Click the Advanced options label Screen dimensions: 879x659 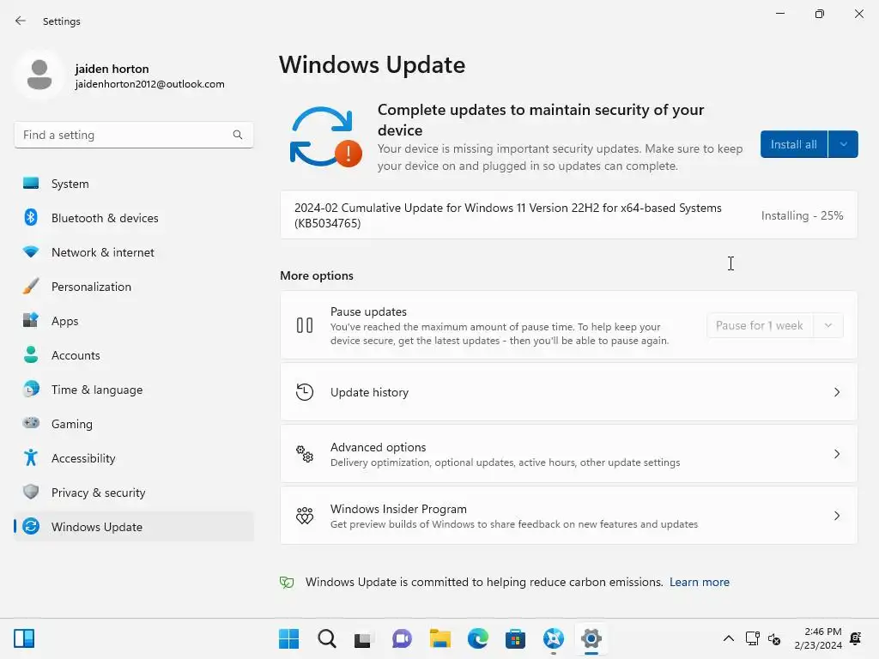(x=379, y=447)
